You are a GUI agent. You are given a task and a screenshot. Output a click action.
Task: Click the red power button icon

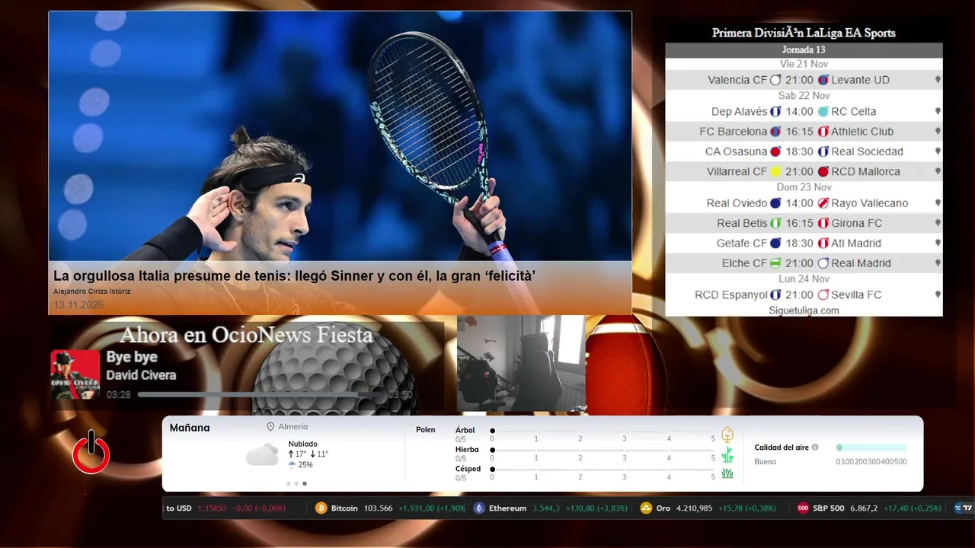pyautogui.click(x=91, y=452)
